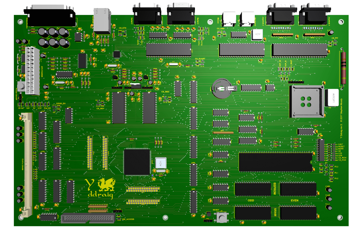The height and width of the screenshot is (233, 359).
Task: Click the ODD label
Action: click(x=251, y=200)
